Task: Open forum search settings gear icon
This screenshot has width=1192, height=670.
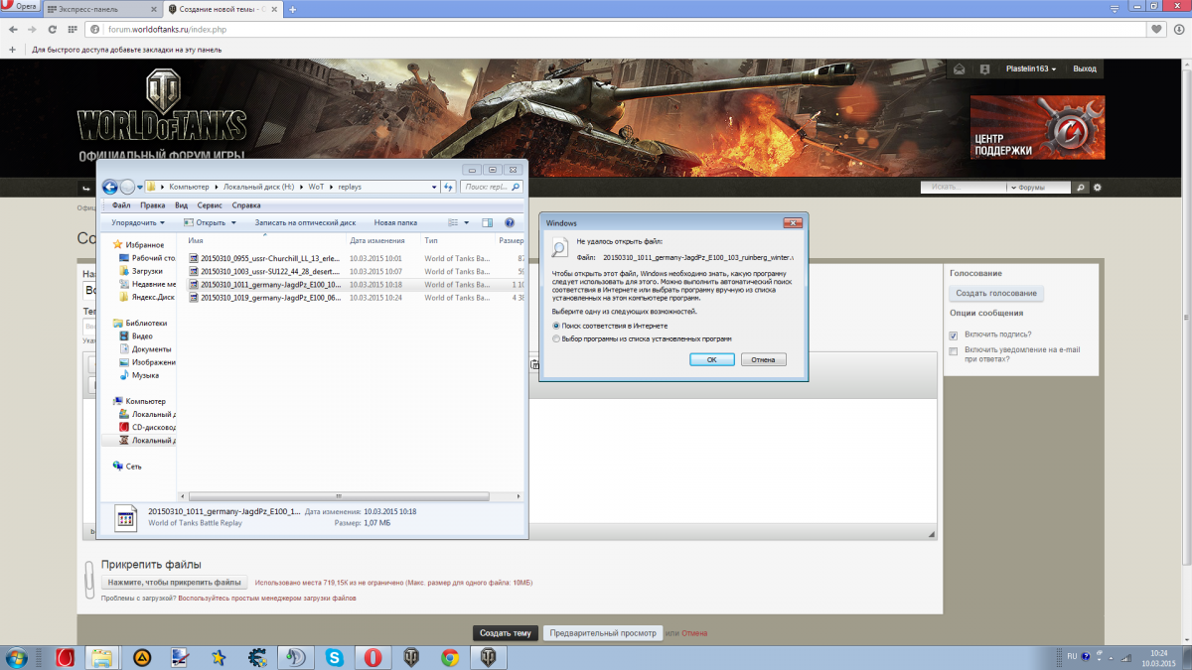Action: (1098, 187)
